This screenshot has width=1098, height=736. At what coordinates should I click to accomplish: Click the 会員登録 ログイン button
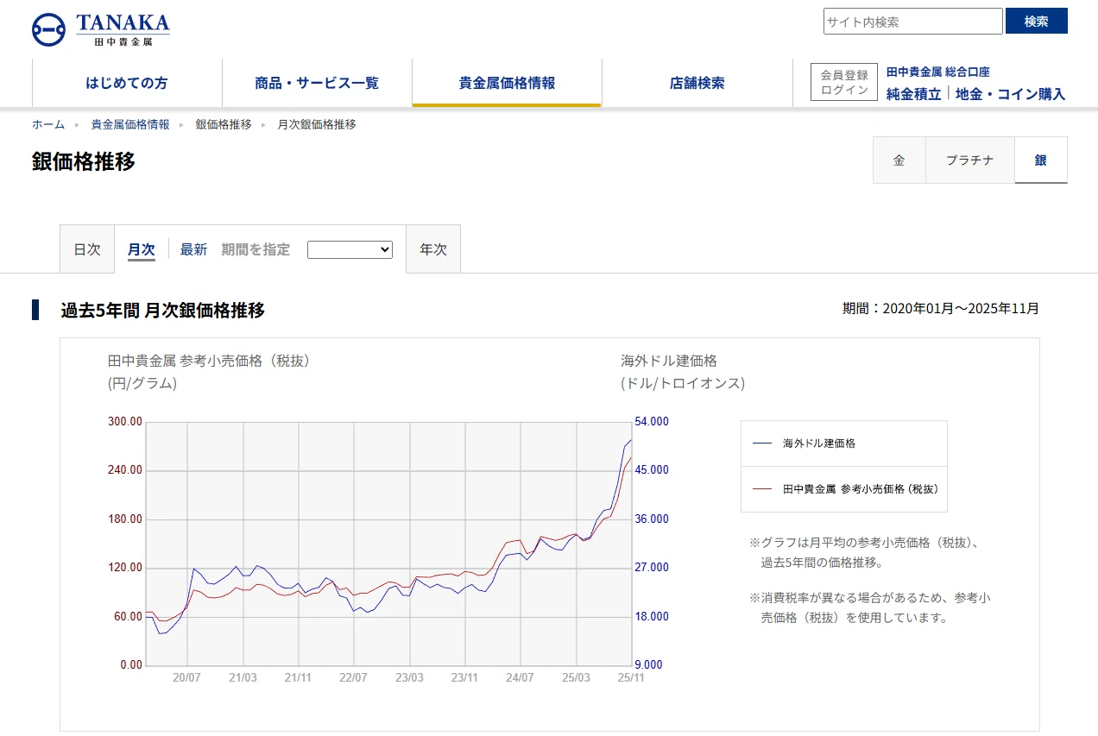844,82
